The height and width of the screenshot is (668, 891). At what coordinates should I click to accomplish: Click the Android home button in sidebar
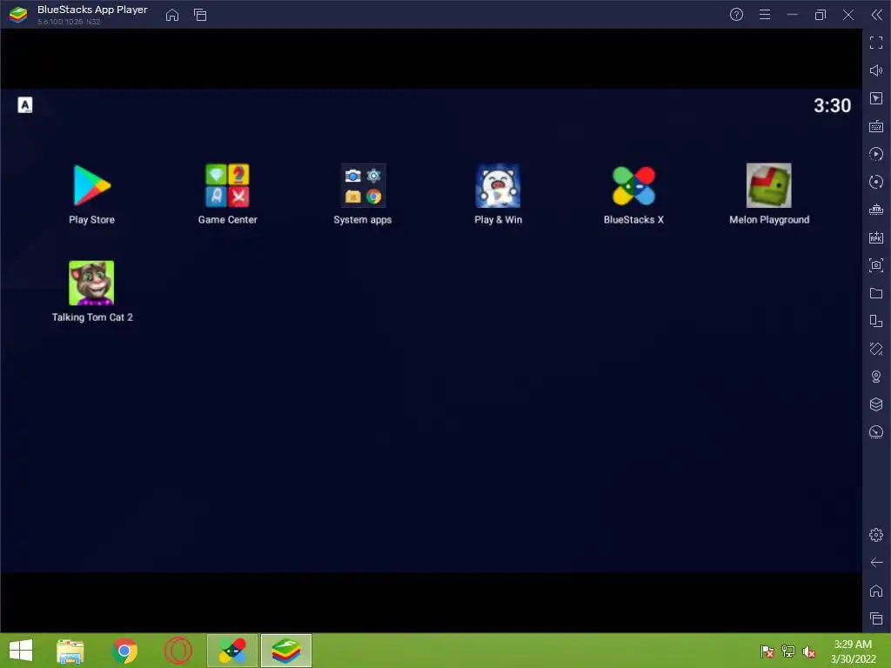click(x=876, y=591)
